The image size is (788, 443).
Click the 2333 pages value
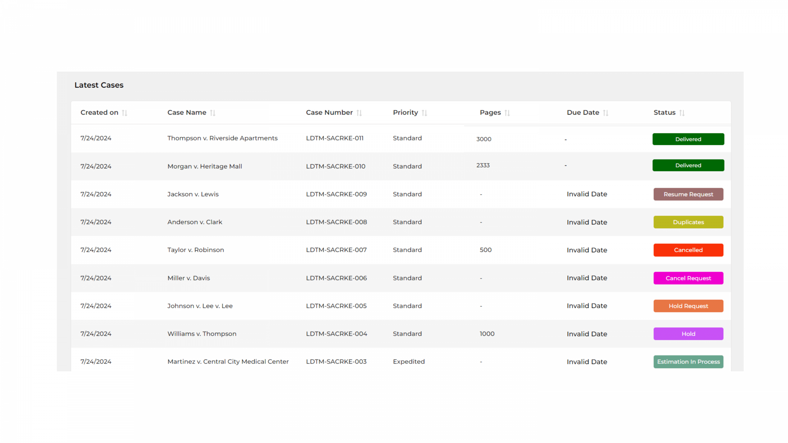click(483, 165)
